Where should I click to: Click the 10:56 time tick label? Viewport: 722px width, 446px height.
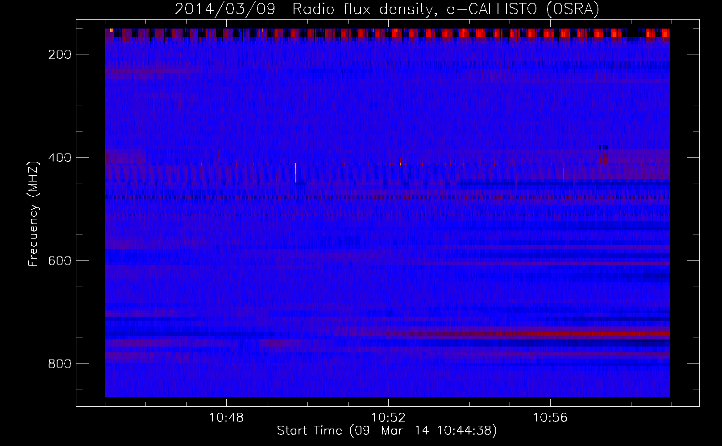point(550,417)
